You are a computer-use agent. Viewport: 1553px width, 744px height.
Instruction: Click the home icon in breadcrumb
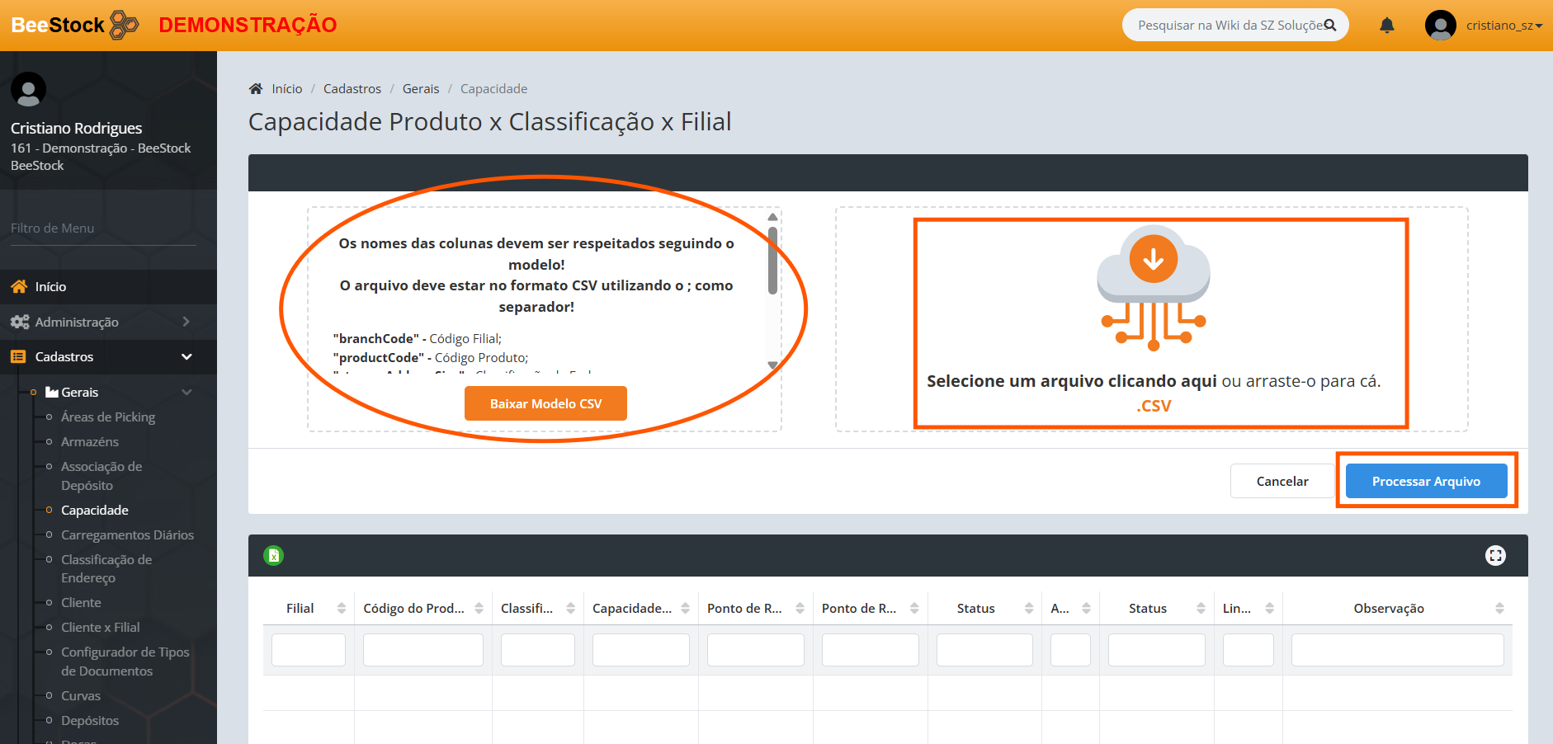point(256,89)
